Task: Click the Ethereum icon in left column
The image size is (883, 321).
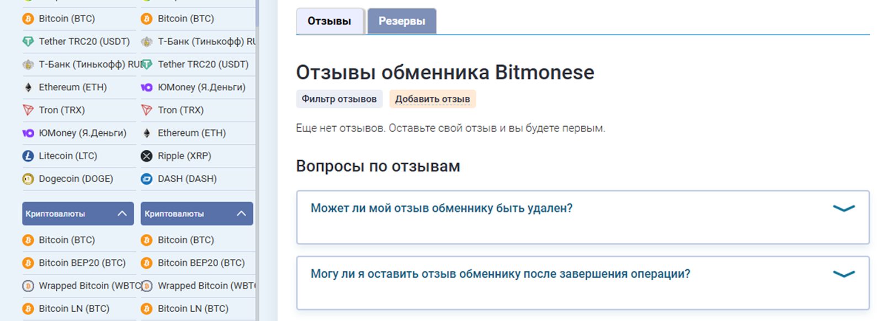Action: tap(28, 87)
